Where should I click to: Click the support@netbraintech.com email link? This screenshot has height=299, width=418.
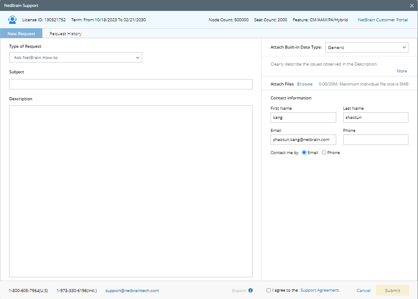point(132,290)
